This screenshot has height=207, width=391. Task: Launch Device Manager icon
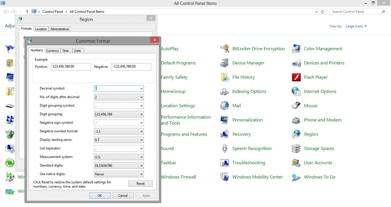tap(225, 63)
